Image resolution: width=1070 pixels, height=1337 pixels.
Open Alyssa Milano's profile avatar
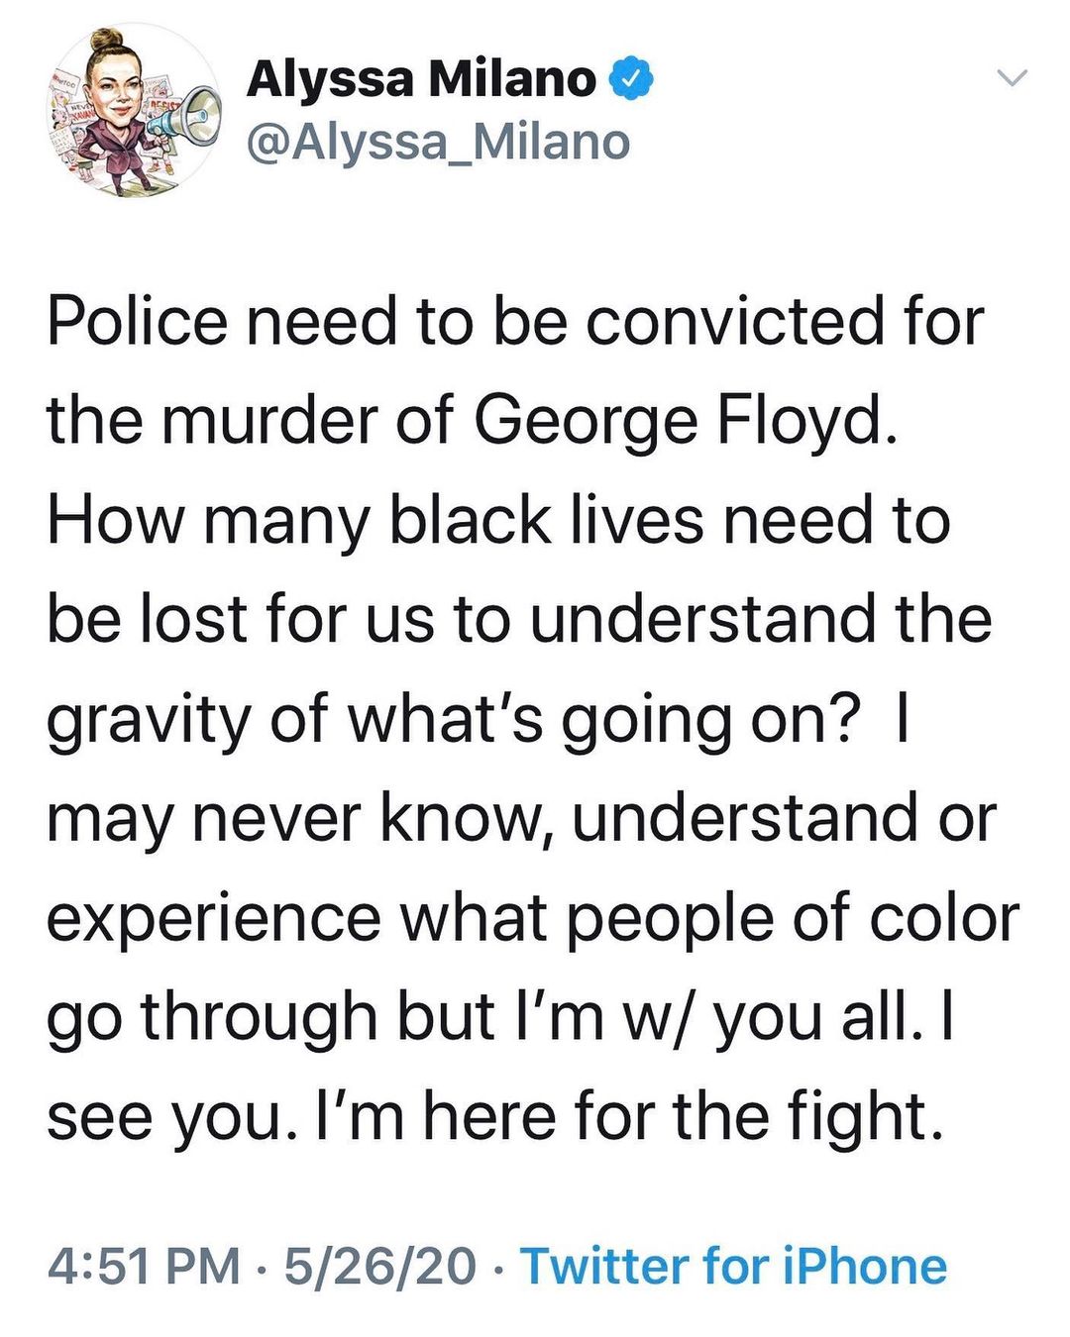click(x=133, y=111)
